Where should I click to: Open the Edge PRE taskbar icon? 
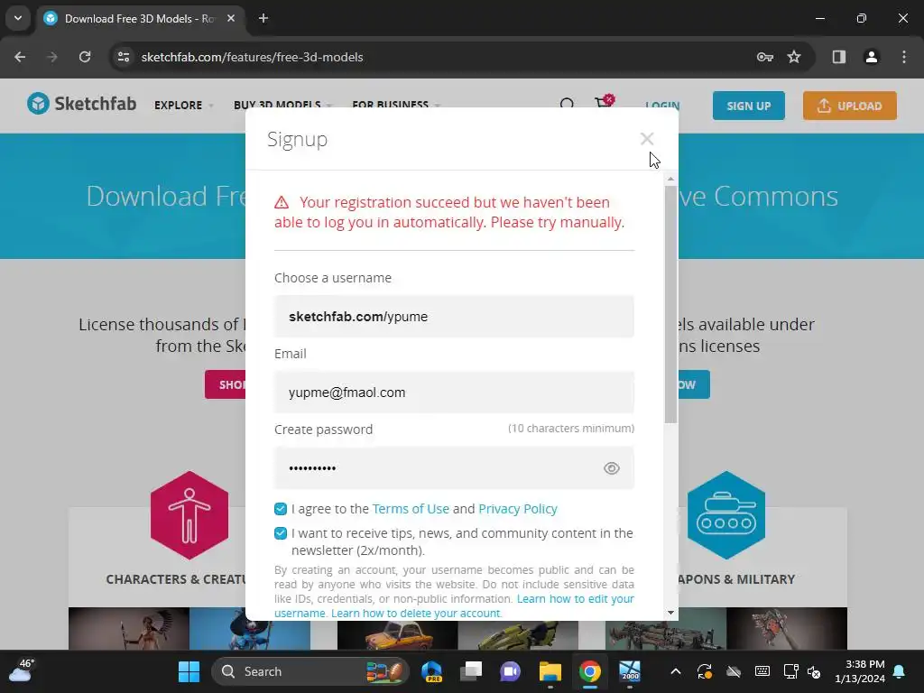click(x=432, y=671)
